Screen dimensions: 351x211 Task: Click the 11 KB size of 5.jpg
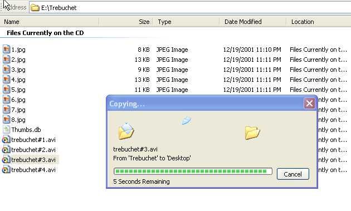pyautogui.click(x=142, y=90)
